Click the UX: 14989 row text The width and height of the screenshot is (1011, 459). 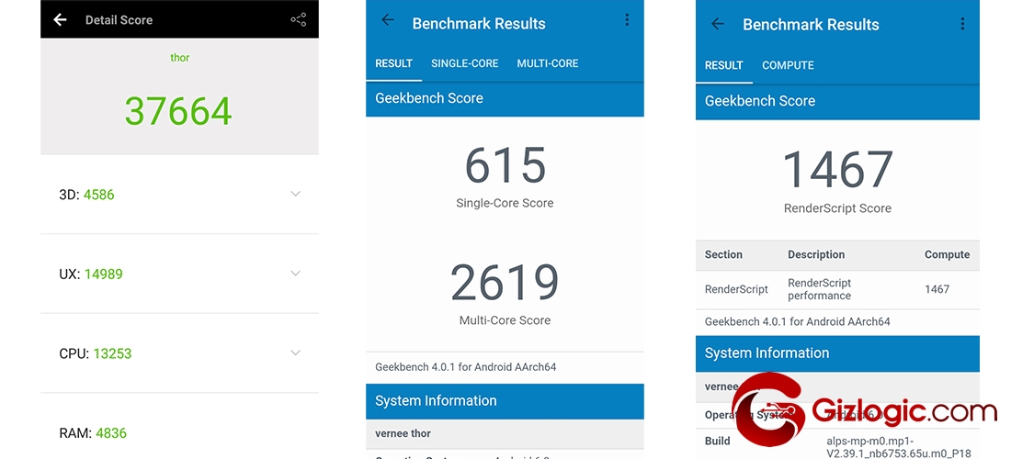pyautogui.click(x=90, y=274)
